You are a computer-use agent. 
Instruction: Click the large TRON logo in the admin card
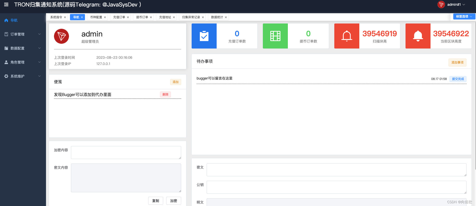61,36
